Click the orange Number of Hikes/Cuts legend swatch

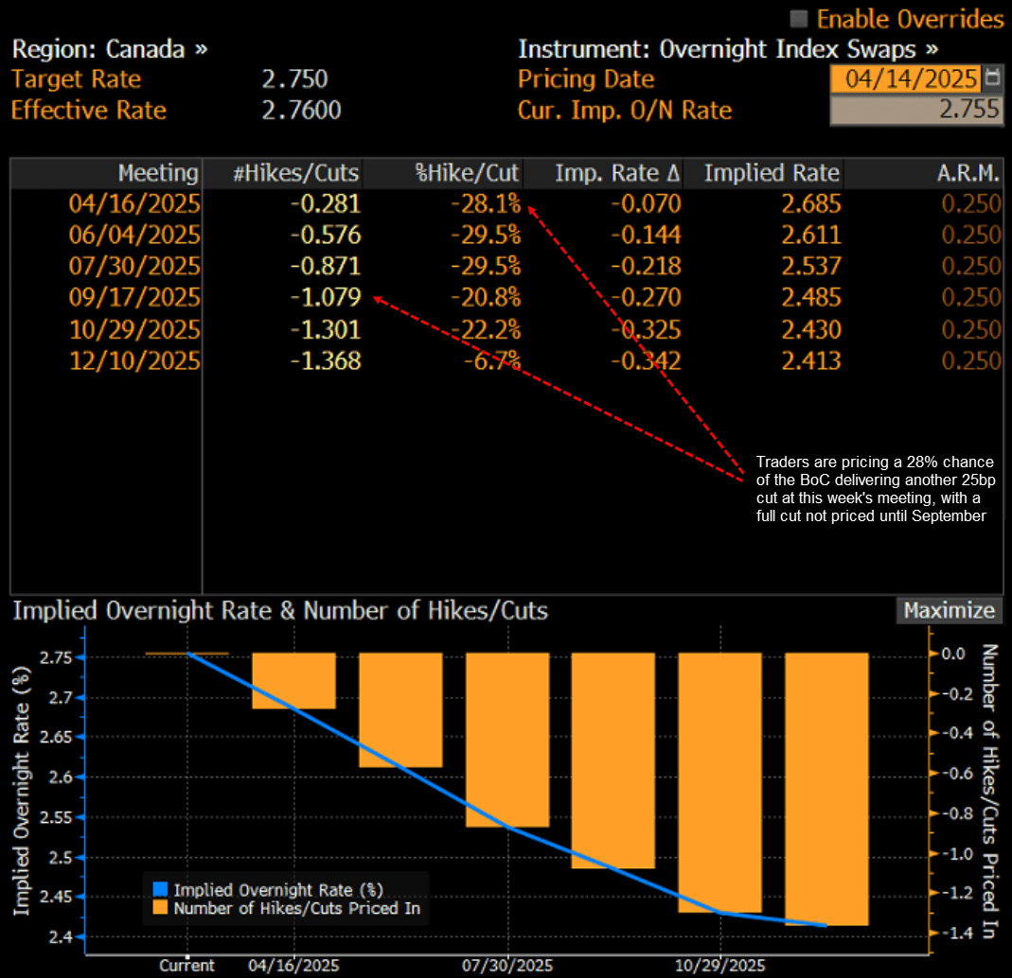click(160, 908)
